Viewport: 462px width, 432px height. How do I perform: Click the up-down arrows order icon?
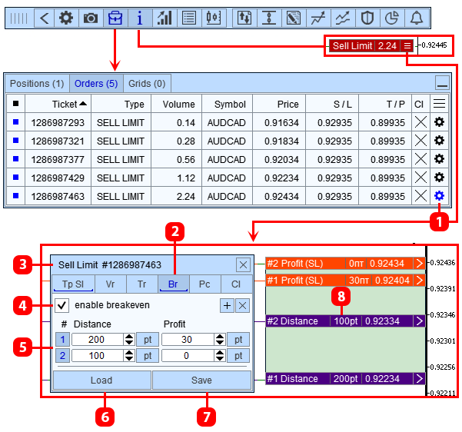click(244, 18)
